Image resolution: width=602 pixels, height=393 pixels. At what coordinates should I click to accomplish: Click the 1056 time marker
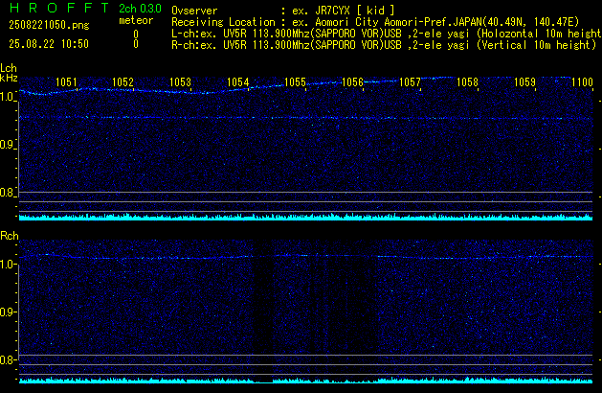tap(352, 82)
